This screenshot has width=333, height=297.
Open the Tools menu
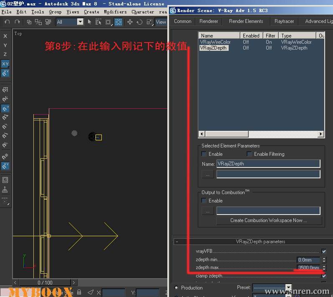click(x=38, y=12)
